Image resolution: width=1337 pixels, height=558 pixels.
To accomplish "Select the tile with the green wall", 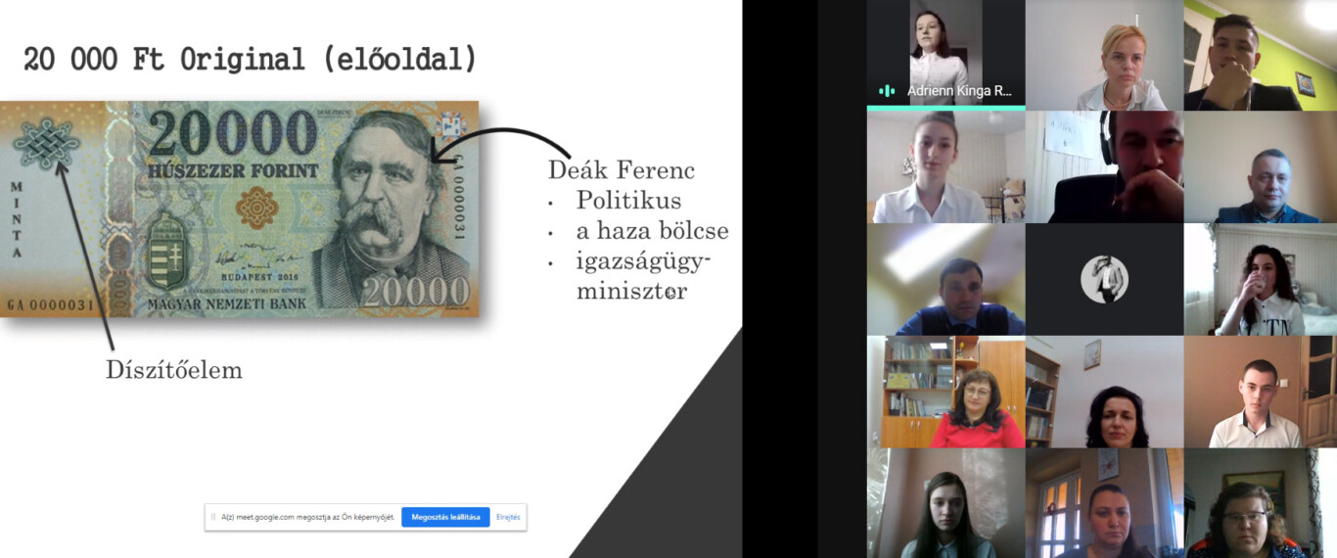I will pos(1260,55).
